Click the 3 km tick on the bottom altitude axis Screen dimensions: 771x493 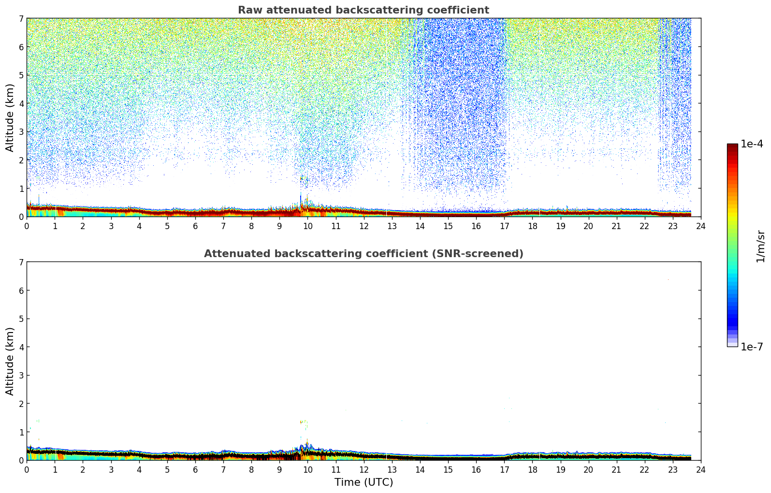[20, 376]
